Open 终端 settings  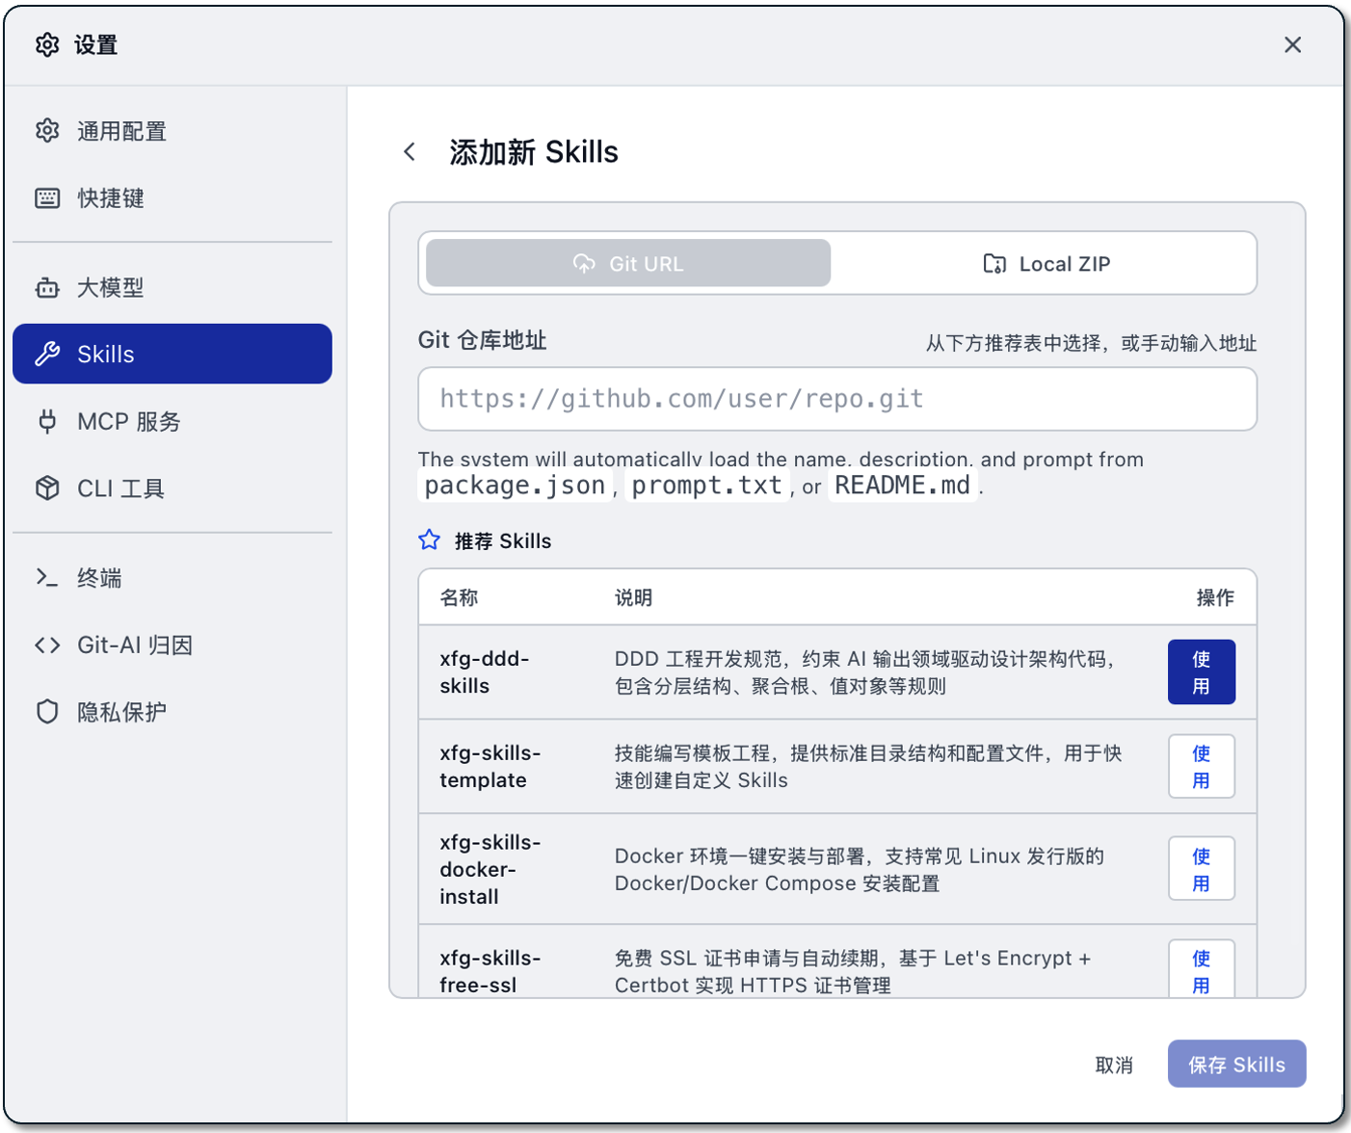pos(172,578)
